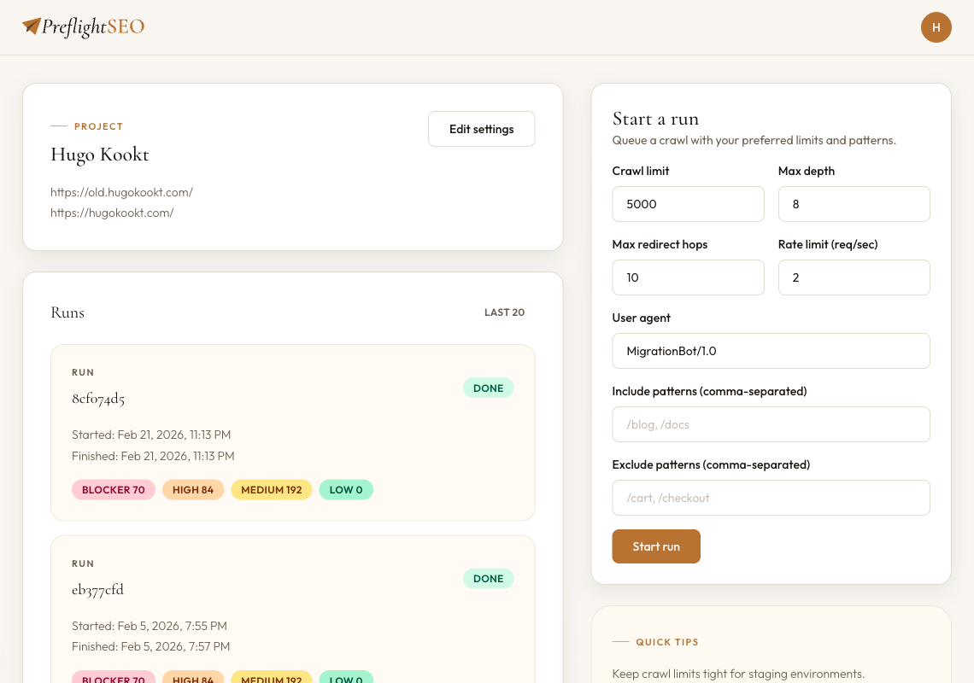Screen dimensions: 974x683
Task: Click the DONE badge on run 8cfo74d5
Action: pos(488,388)
